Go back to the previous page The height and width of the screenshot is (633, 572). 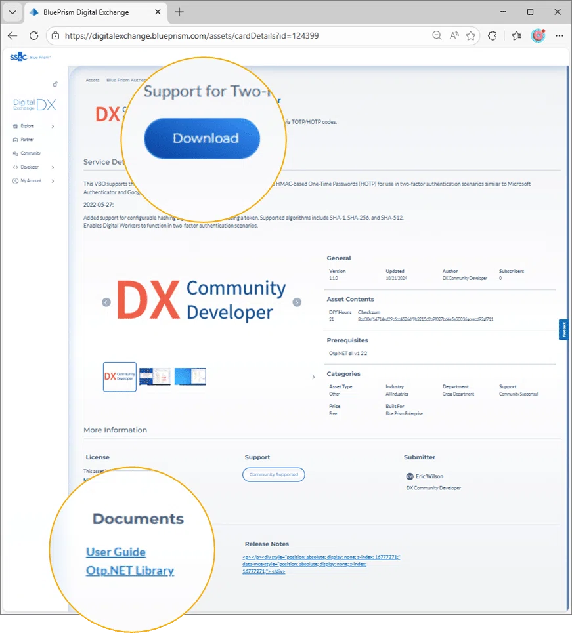(x=12, y=35)
